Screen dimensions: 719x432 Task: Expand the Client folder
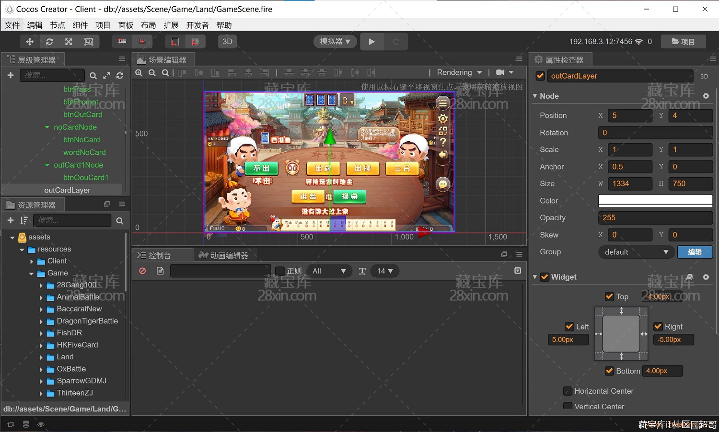[x=32, y=261]
